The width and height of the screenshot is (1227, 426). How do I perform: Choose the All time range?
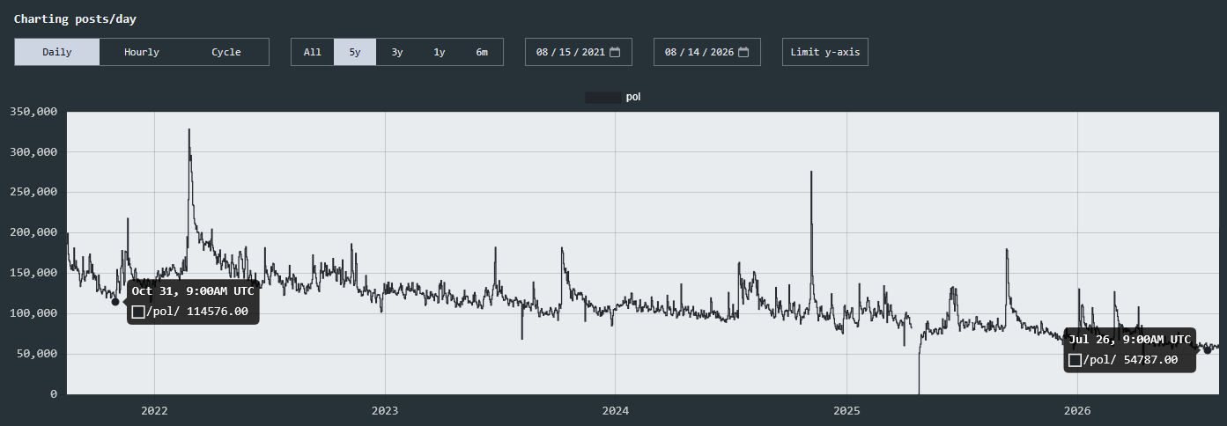click(x=313, y=52)
